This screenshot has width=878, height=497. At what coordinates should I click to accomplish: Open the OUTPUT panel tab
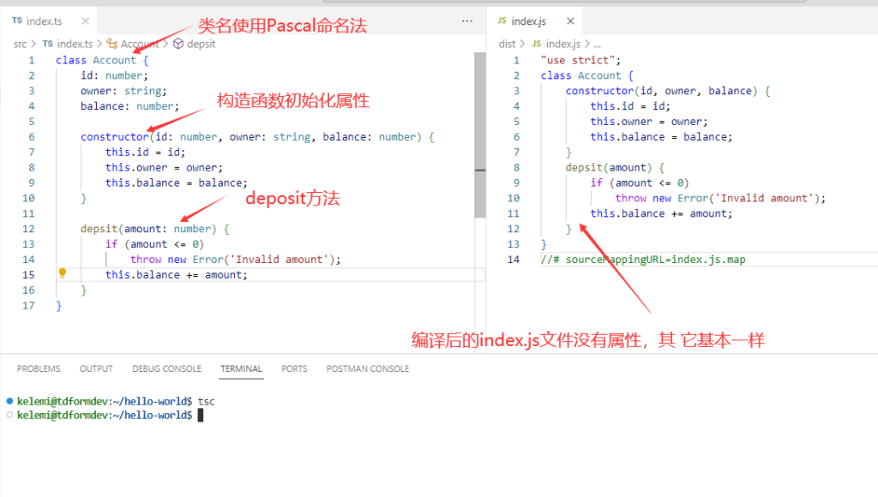click(95, 368)
